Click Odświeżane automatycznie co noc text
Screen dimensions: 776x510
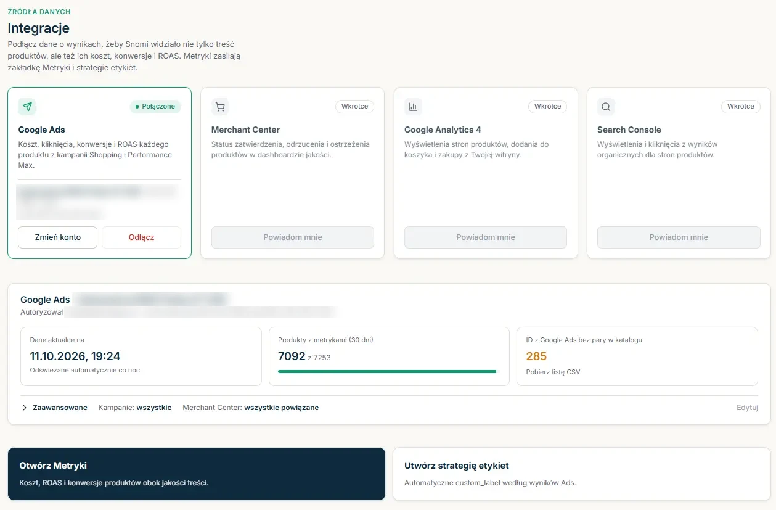coord(85,370)
